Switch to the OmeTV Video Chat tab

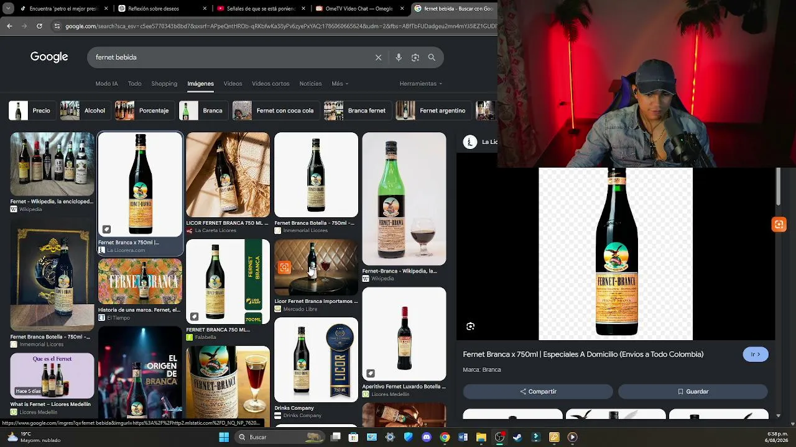[359, 9]
